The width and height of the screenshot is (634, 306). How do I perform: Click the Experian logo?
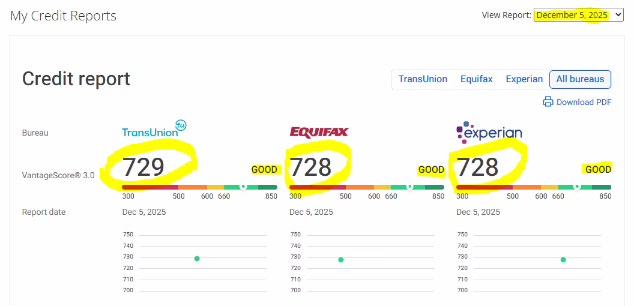[489, 131]
